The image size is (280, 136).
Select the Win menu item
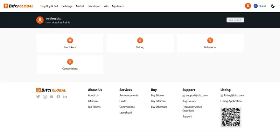tap(106, 6)
